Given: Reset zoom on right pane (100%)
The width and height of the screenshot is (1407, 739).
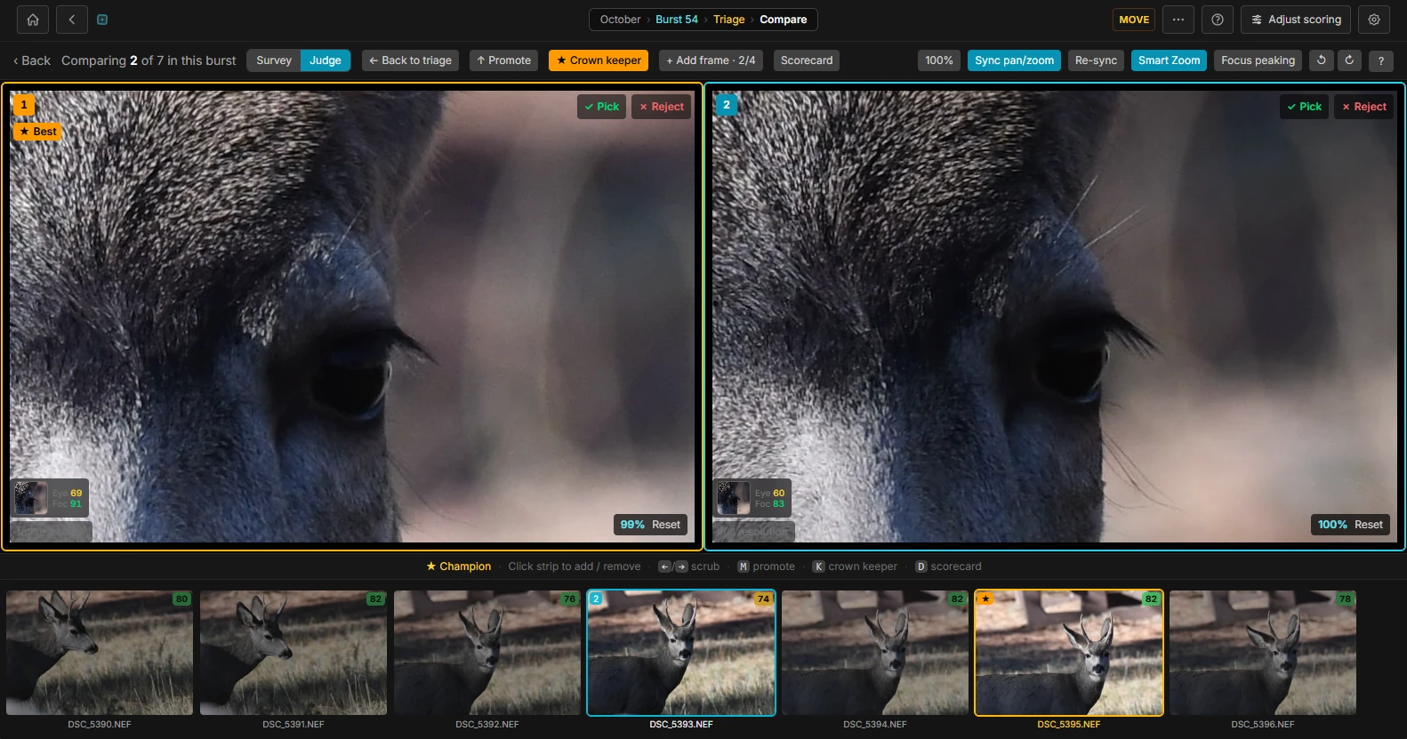Looking at the screenshot, I should tap(1369, 525).
